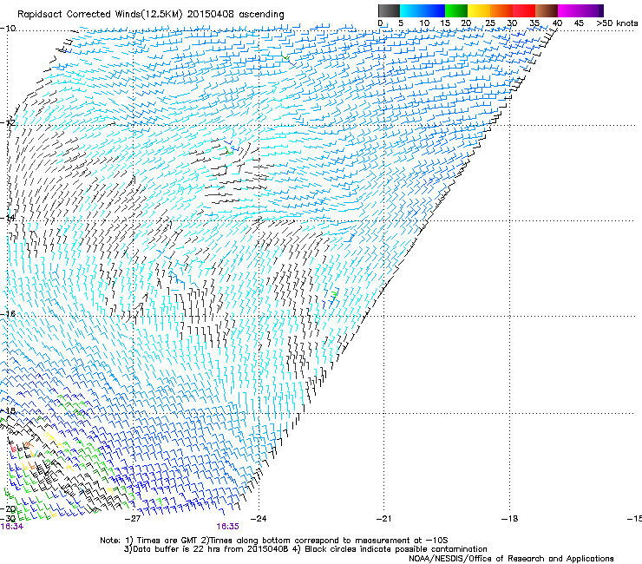The image size is (642, 564).
Task: Click the purple time stamp '18:34'
Action: pos(12,527)
